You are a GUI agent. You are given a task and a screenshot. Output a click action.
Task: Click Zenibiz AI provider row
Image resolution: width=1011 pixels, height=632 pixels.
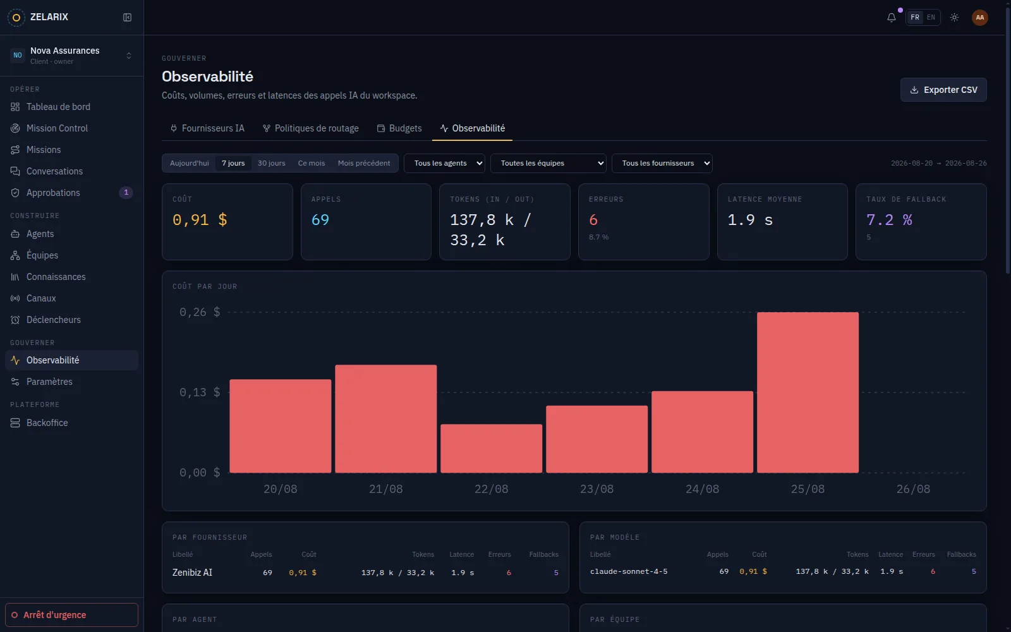[x=365, y=573]
